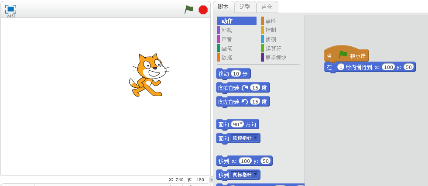Click the 面向 90 方向 block

tap(237, 125)
